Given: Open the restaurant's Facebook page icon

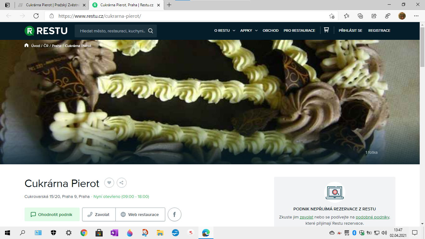Looking at the screenshot, I should tap(175, 214).
